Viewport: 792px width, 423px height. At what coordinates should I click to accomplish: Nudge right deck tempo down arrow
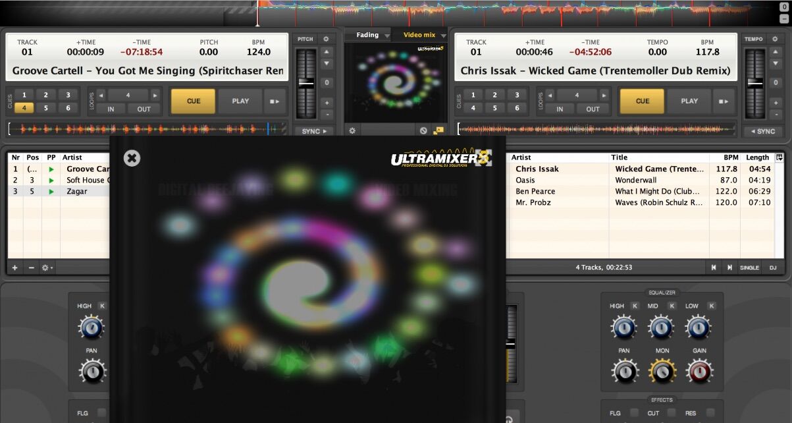click(776, 64)
